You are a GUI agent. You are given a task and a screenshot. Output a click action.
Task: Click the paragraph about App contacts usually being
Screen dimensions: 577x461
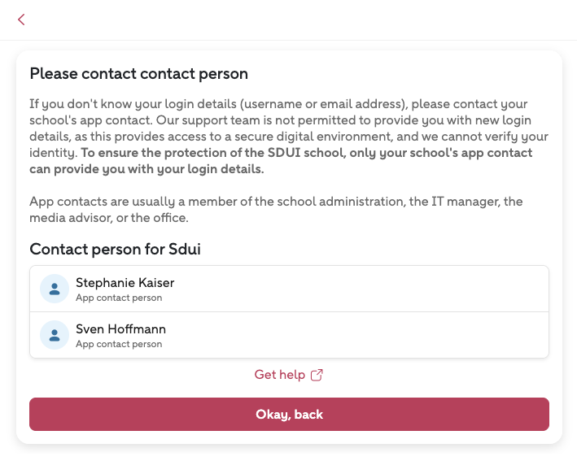pos(275,208)
